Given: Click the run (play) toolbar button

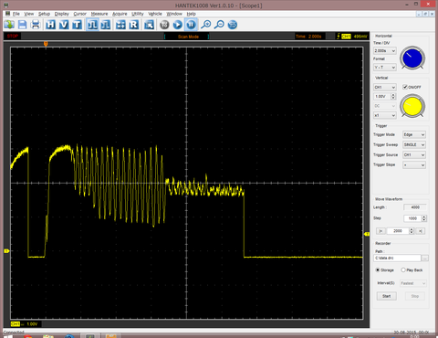Looking at the screenshot, I should 178,25.
